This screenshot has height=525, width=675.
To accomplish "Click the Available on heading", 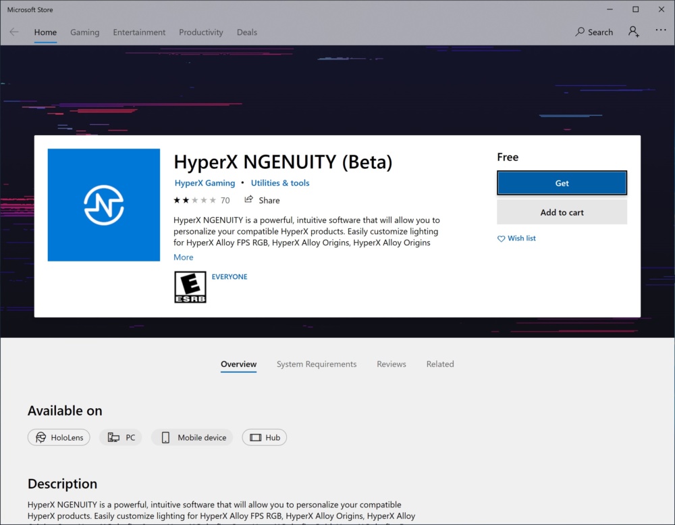I will point(65,411).
